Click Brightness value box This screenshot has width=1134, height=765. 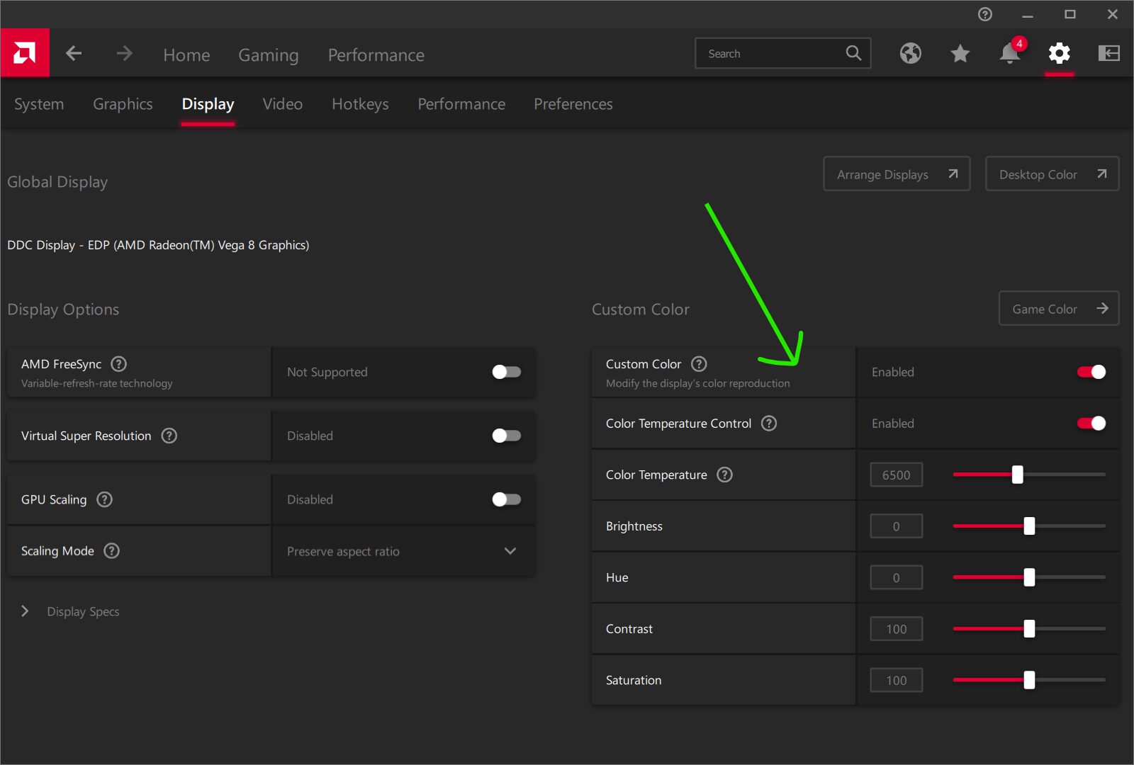897,526
